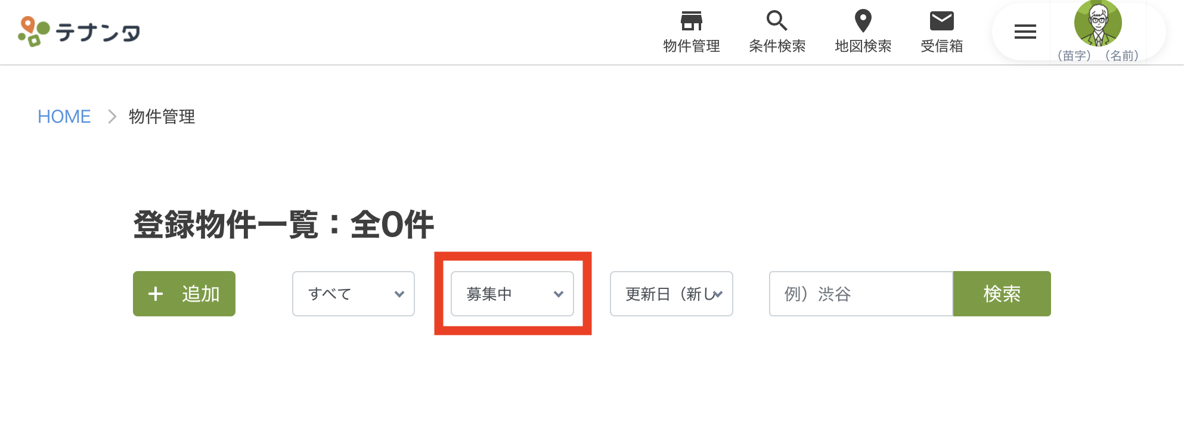This screenshot has width=1184, height=423.
Task: Open the 募集中 status dropdown
Action: [512, 294]
